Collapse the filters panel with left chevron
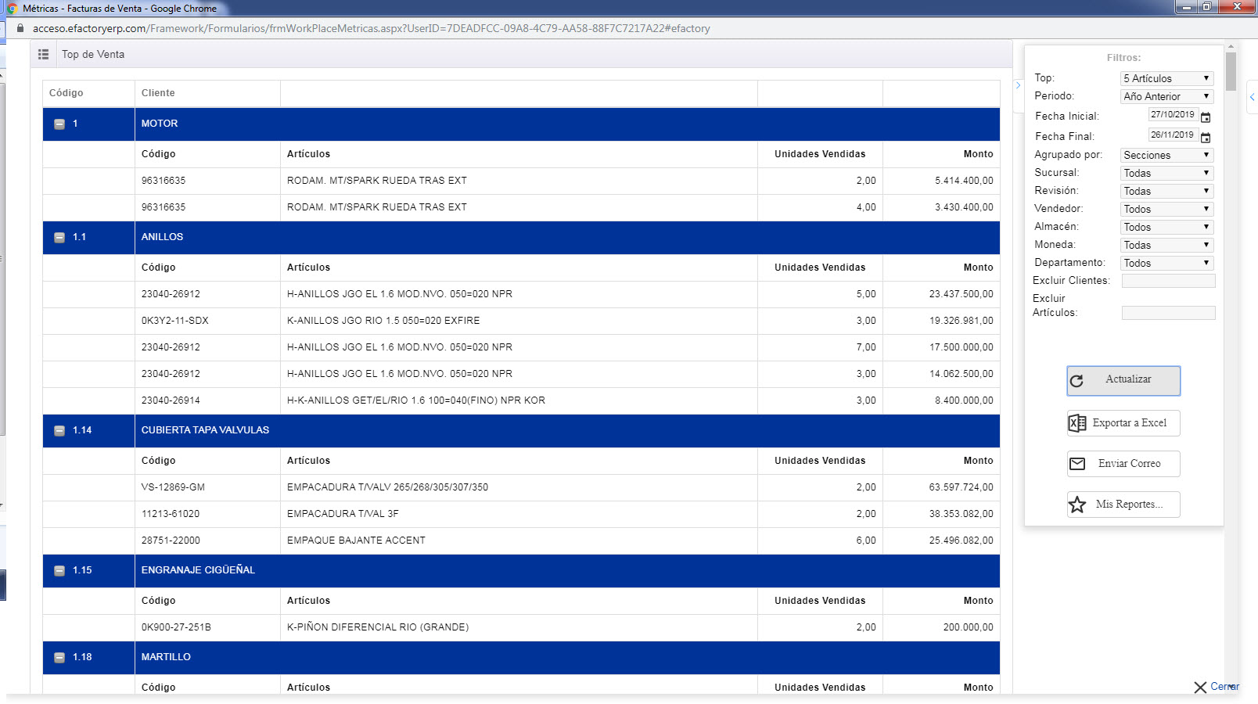Screen dimensions: 1258x704 (x=1252, y=97)
